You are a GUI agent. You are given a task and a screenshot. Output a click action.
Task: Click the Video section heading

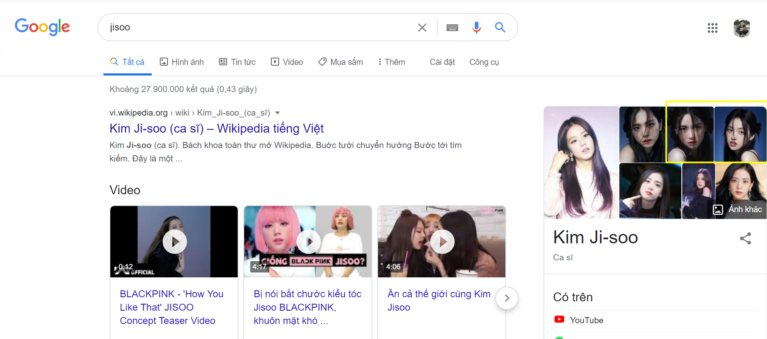point(125,190)
